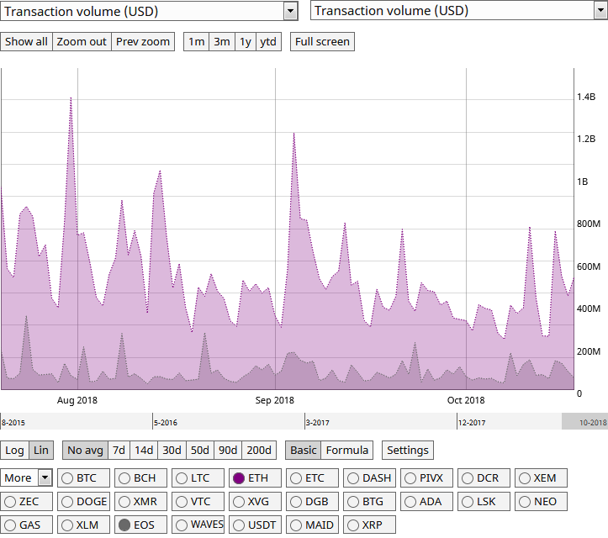The image size is (608, 538).
Task: Toggle DCR series radio
Action: click(484, 478)
